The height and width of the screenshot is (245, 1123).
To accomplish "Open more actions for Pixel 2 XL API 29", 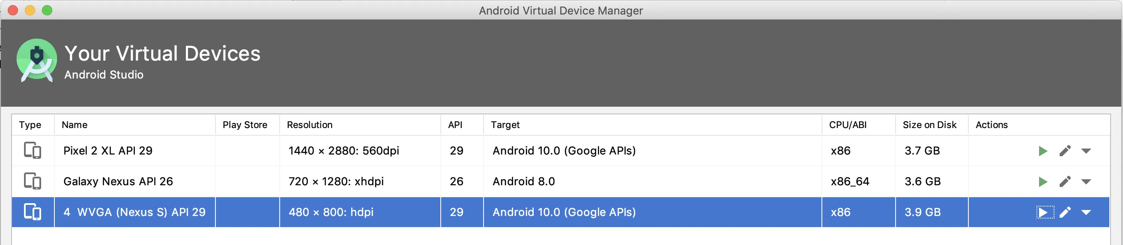I will [x=1086, y=151].
